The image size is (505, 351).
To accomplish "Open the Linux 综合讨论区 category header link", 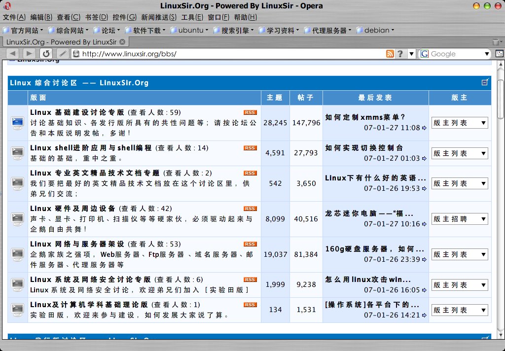I will click(79, 83).
